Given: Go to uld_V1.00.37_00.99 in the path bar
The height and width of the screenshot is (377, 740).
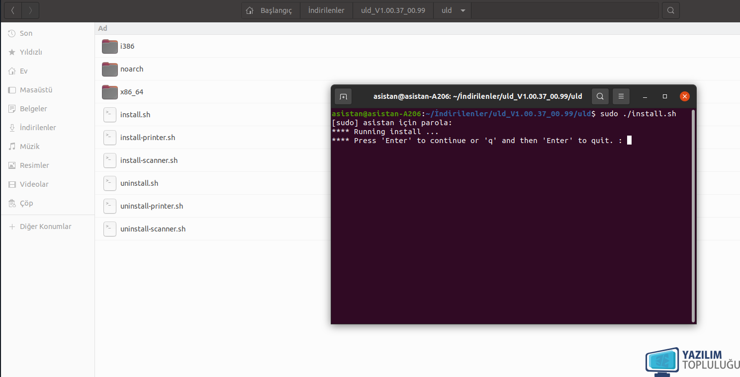Looking at the screenshot, I should click(393, 10).
